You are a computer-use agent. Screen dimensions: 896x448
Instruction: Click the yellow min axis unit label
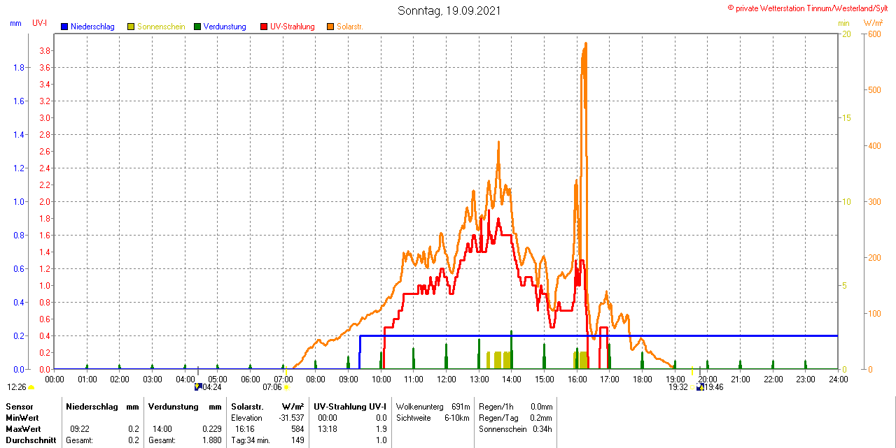coord(843,23)
